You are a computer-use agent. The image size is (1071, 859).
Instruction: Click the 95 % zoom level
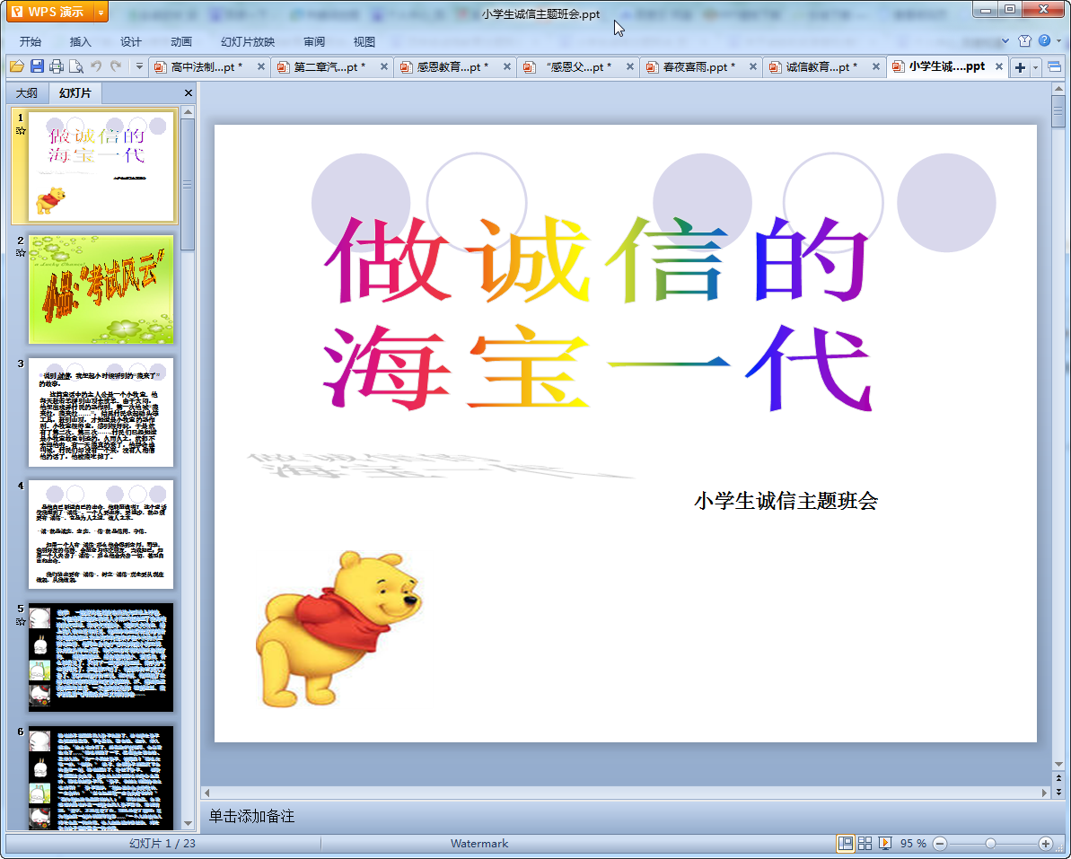(x=913, y=844)
